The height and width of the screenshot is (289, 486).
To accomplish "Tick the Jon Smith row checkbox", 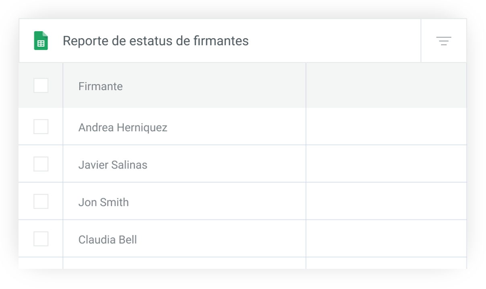I will tap(41, 202).
